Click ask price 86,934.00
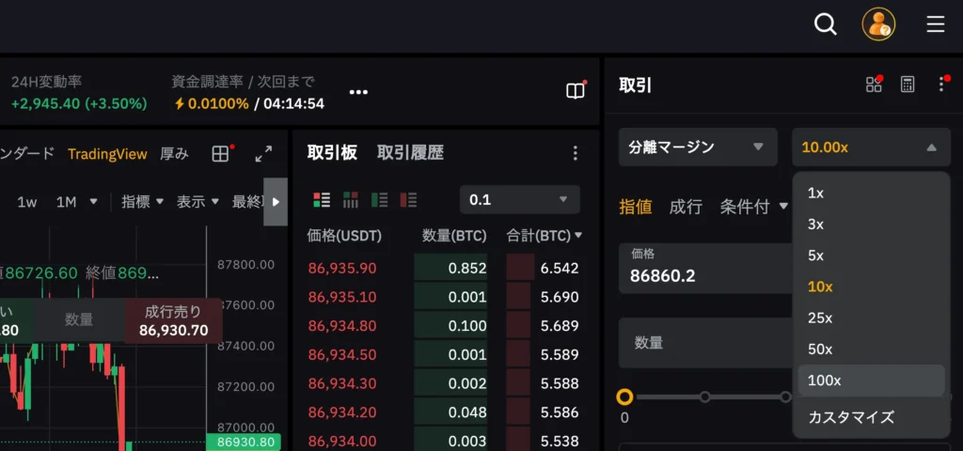This screenshot has height=451, width=963. [x=342, y=442]
